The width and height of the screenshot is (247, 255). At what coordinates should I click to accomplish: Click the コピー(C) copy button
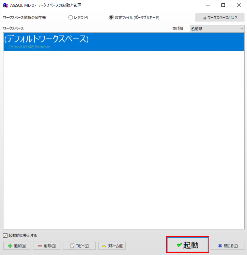79,246
